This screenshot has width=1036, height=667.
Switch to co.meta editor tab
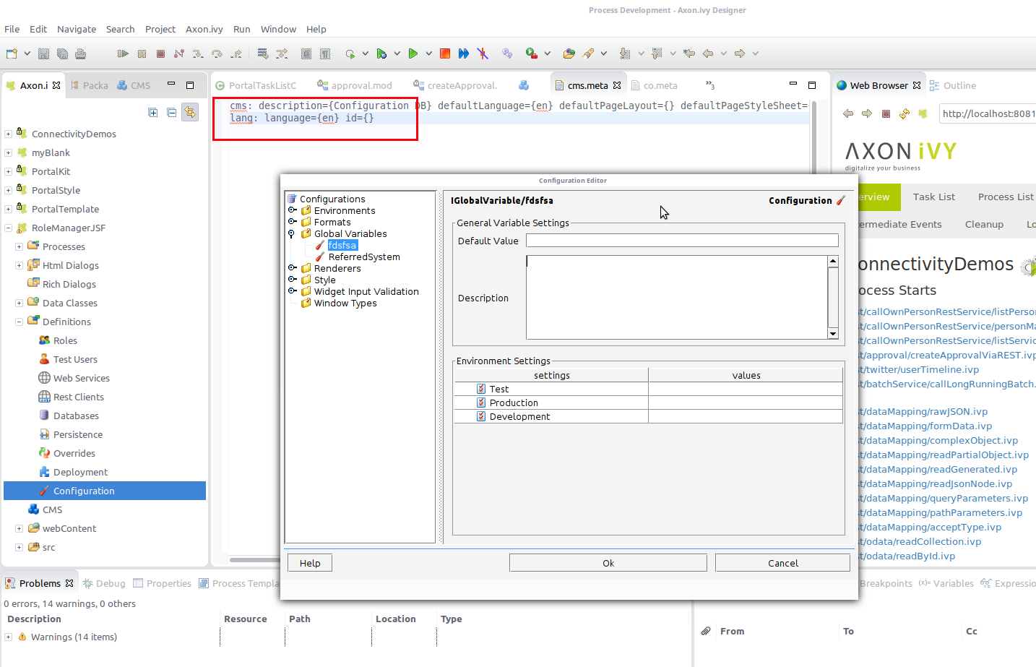click(655, 85)
